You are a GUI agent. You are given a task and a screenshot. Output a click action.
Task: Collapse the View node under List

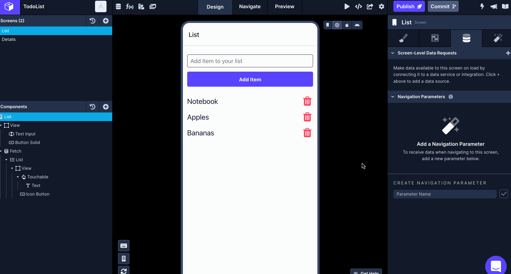coord(12,168)
